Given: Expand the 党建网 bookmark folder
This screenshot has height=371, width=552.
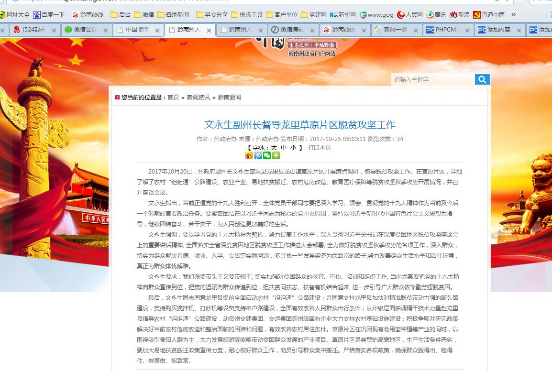Looking at the screenshot, I should (x=314, y=14).
